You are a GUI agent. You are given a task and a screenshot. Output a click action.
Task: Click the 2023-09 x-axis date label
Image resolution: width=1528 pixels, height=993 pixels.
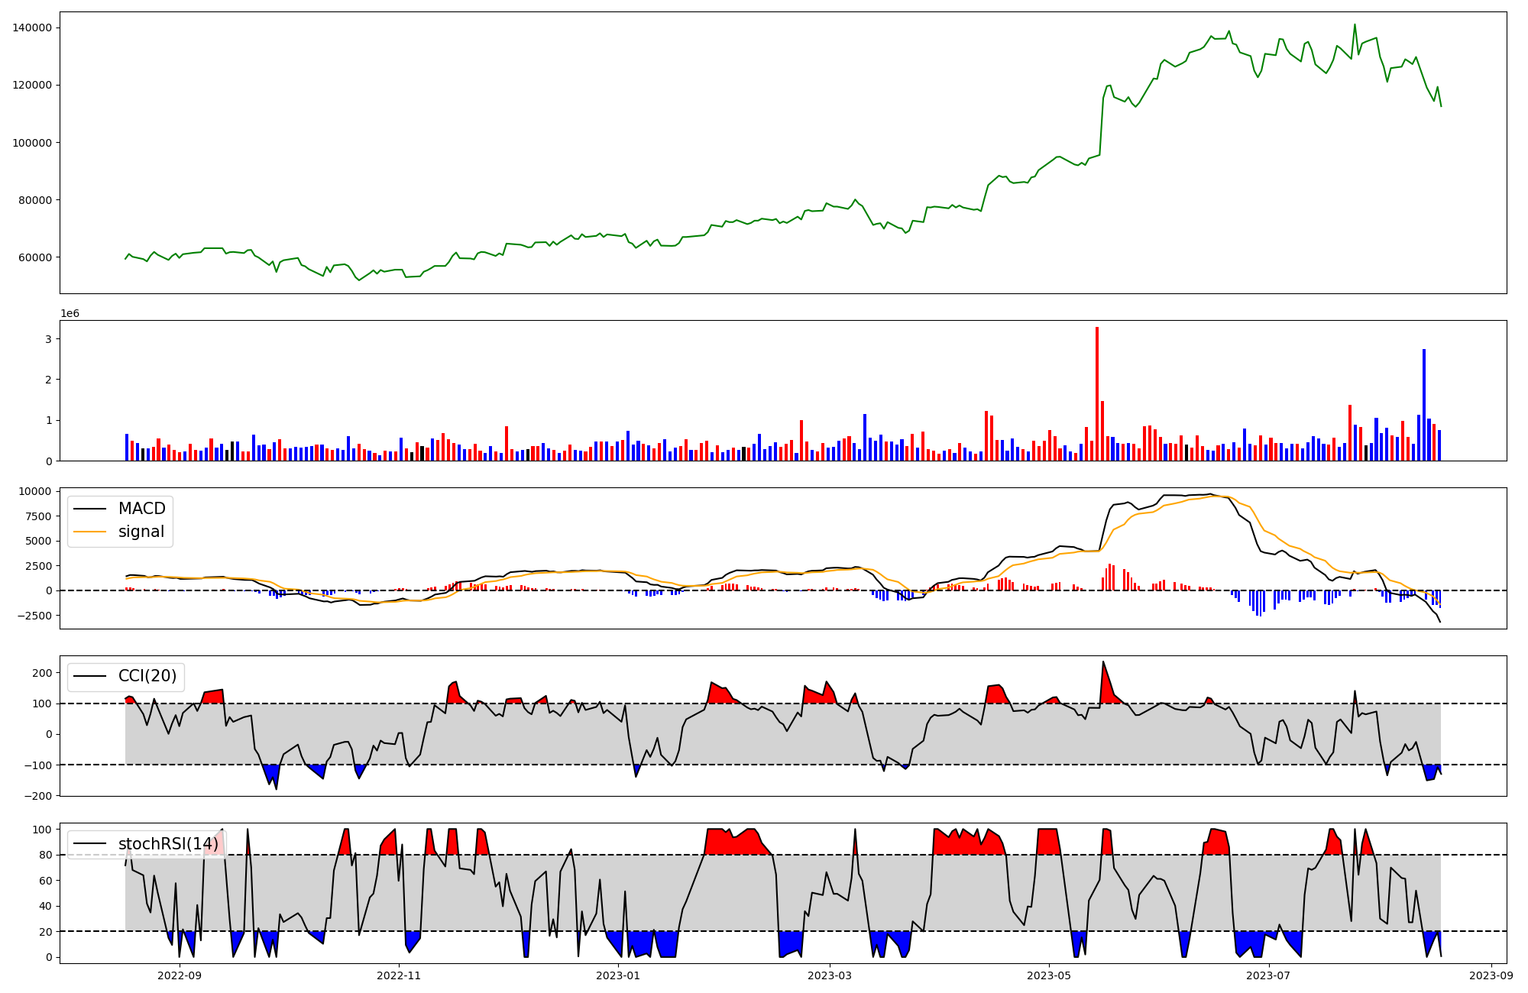[x=1491, y=975]
